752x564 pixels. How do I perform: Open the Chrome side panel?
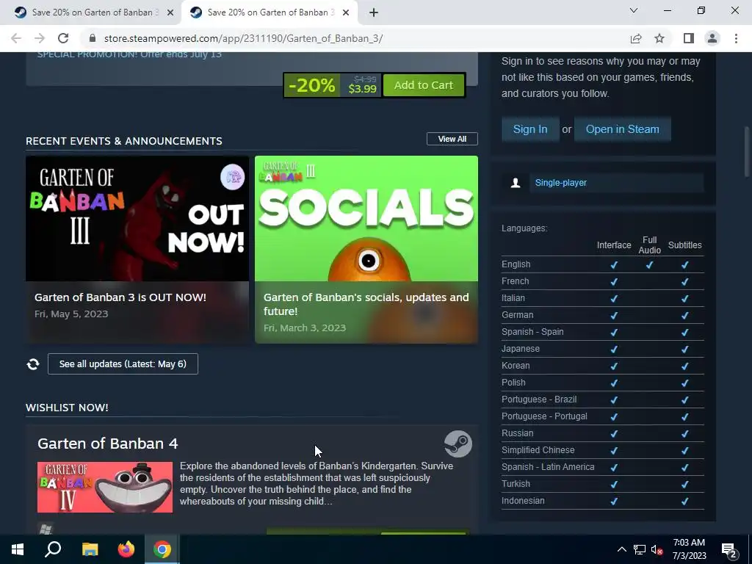click(x=689, y=38)
